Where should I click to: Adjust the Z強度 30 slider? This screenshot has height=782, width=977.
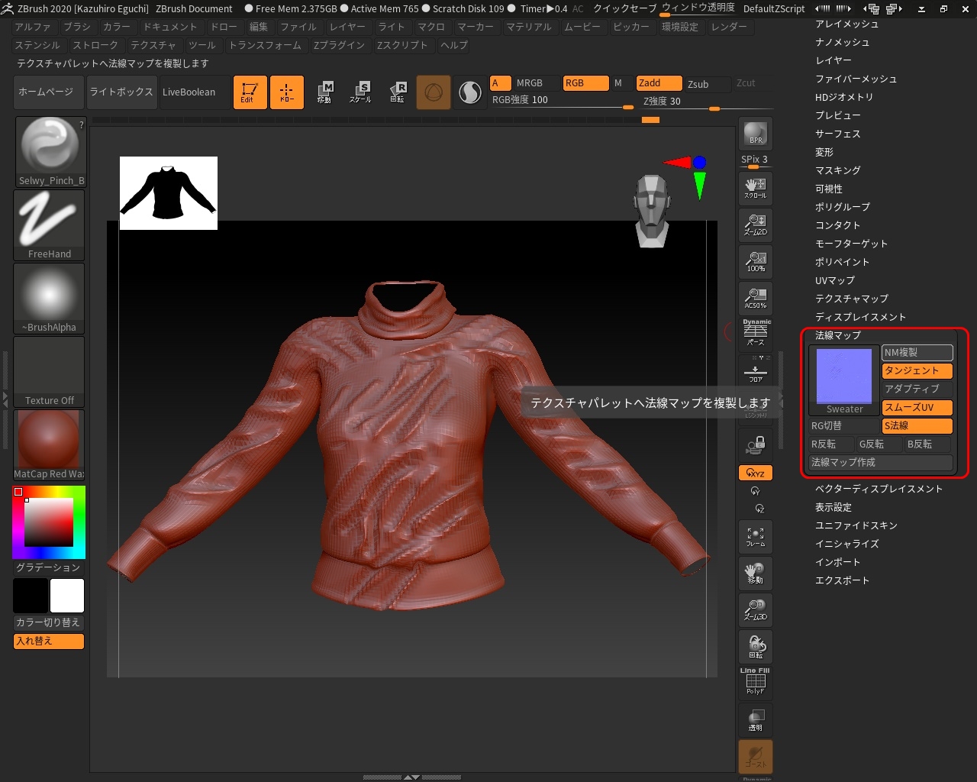[706, 102]
